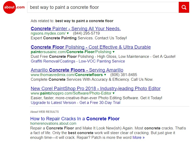The image size is (192, 144).
Task: Open the Concrete Painter ad link
Action: click(76, 29)
